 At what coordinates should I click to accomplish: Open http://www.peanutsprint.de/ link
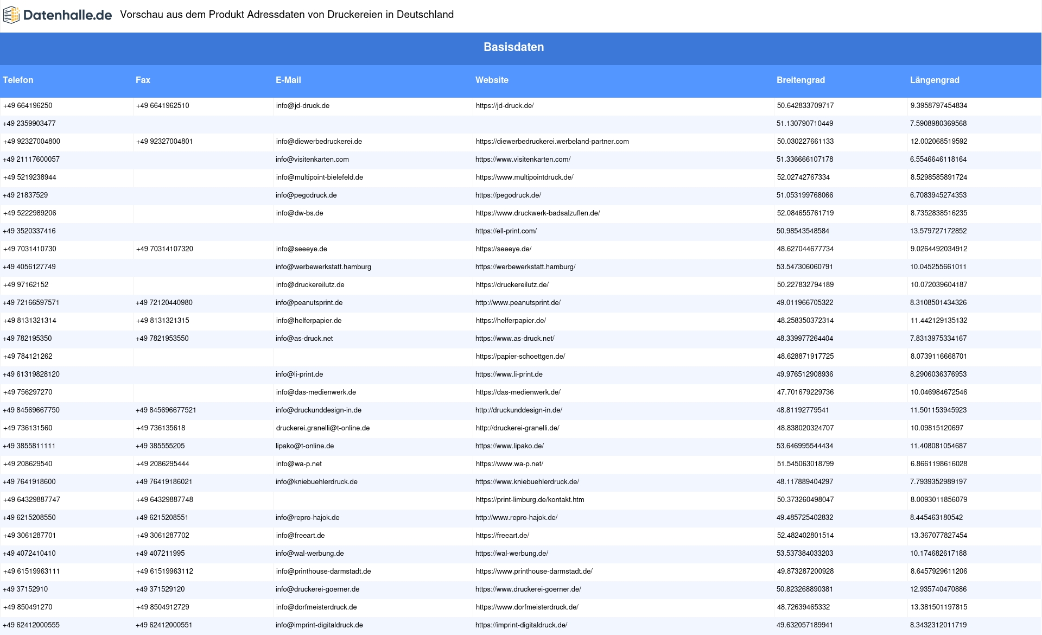point(518,303)
